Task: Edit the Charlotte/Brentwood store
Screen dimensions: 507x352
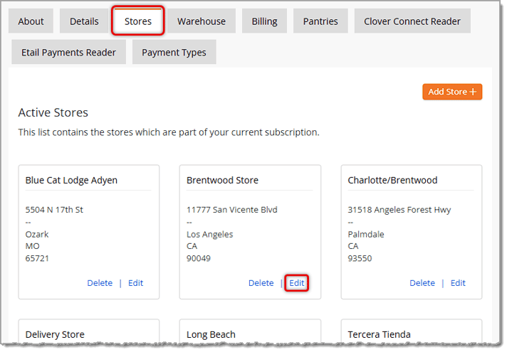Action: (x=458, y=283)
